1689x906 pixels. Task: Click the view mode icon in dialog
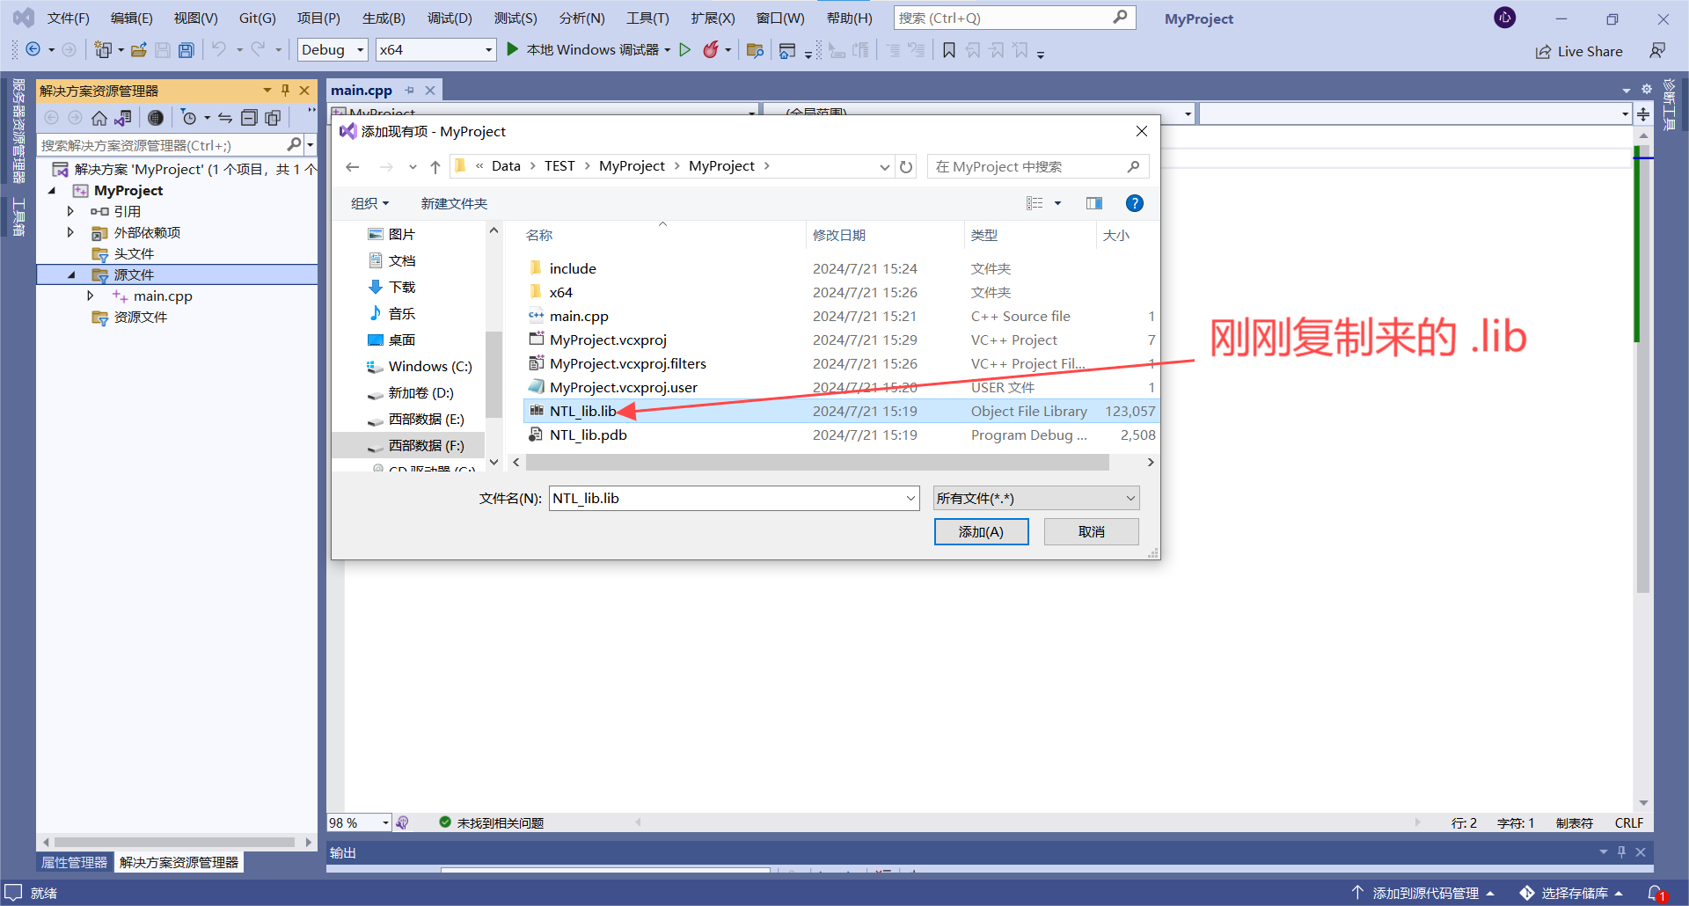[x=1035, y=203]
